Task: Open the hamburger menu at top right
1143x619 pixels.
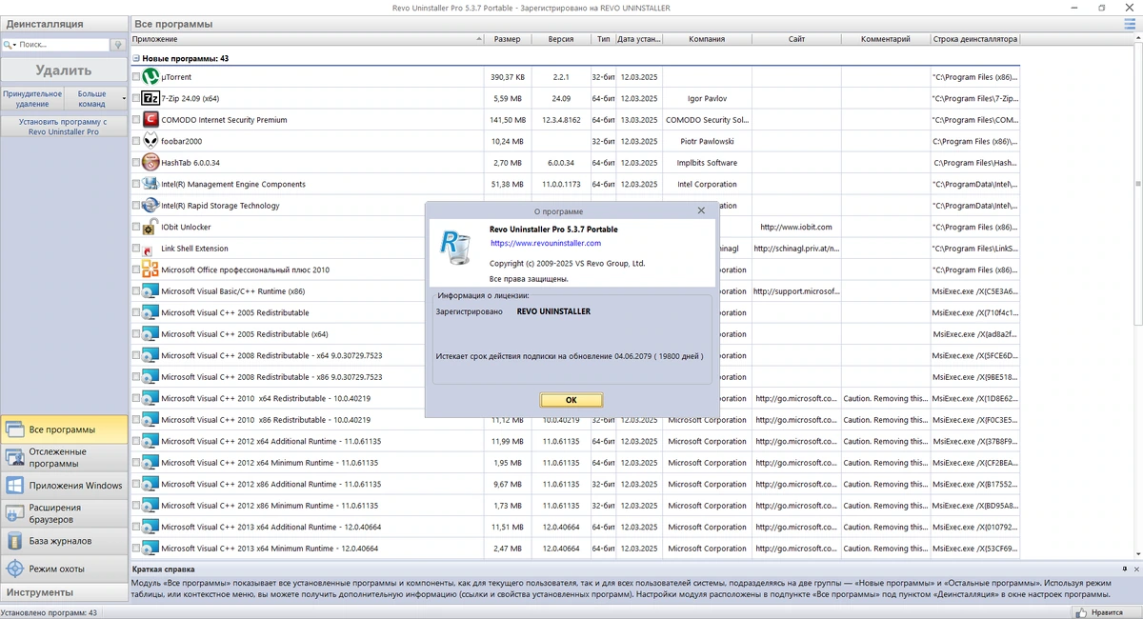Action: [1130, 24]
